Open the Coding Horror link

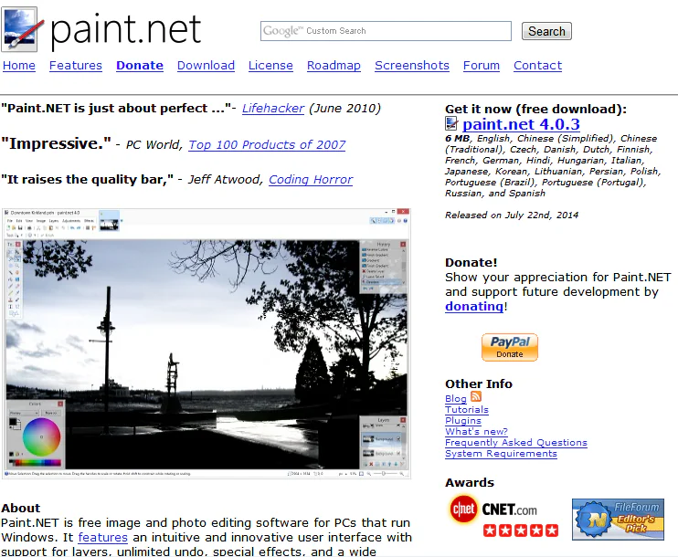click(311, 180)
